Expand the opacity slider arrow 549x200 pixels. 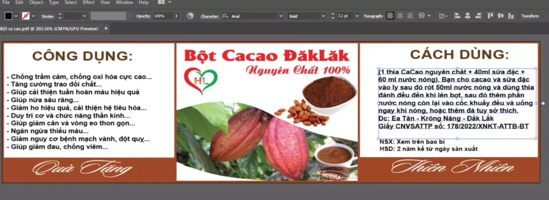pyautogui.click(x=176, y=16)
